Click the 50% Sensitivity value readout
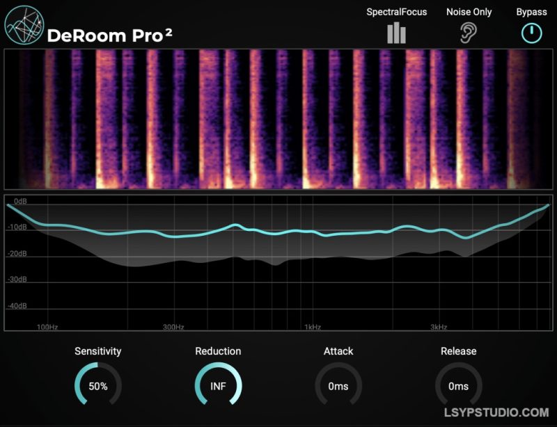557x427 pixels. [x=98, y=386]
